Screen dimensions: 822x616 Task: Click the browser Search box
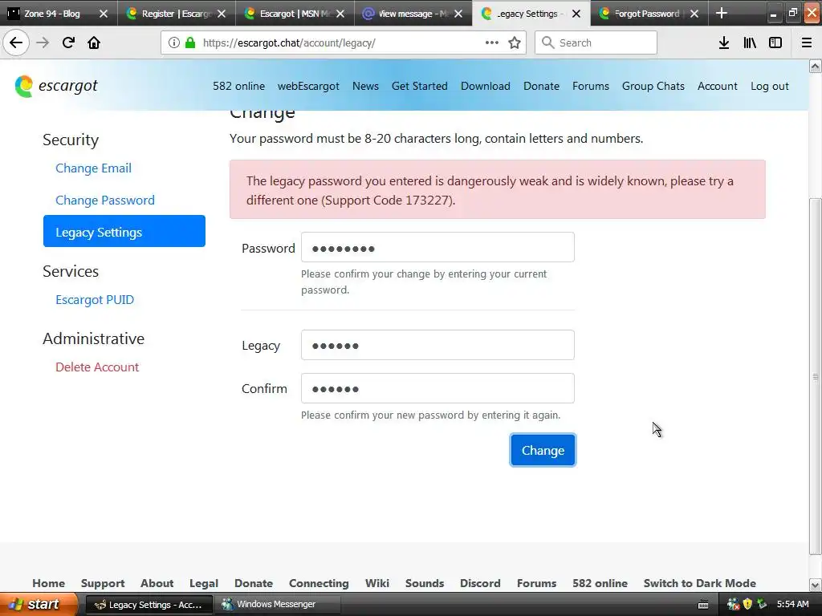(x=596, y=43)
